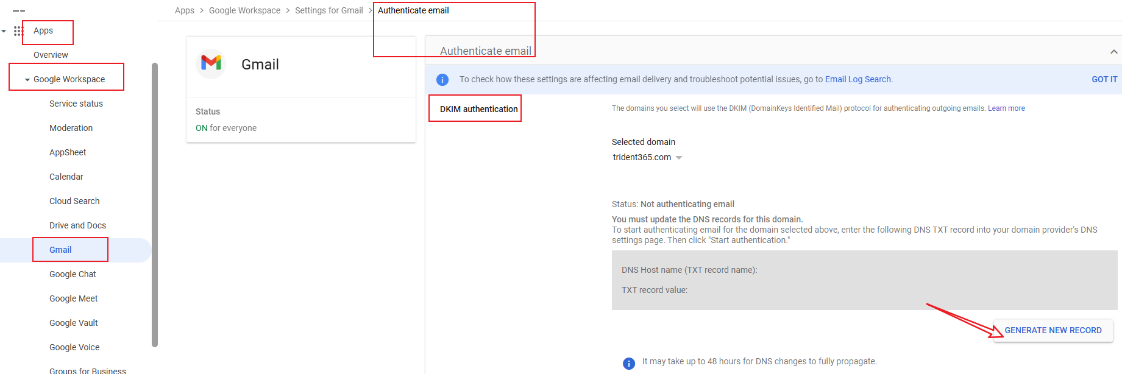Viewport: 1122px width, 374px height.
Task: Click the blue info icon in banner
Action: coord(442,80)
